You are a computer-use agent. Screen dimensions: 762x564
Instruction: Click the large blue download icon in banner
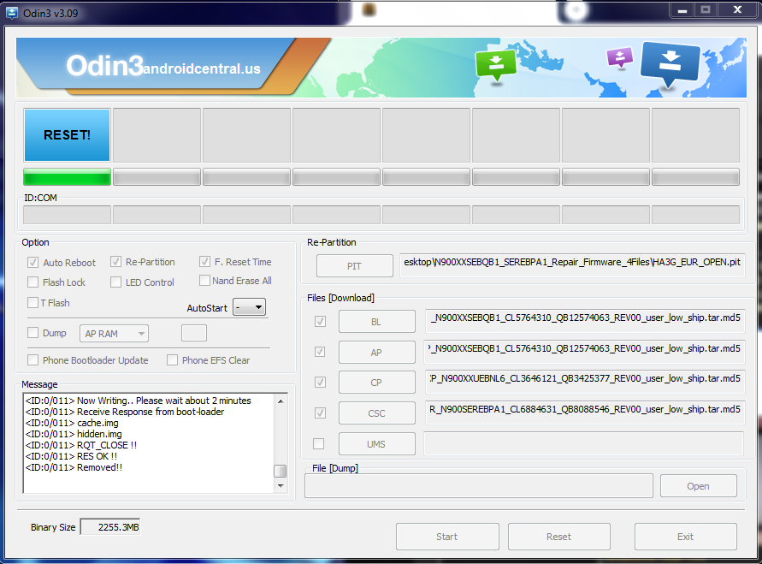(670, 63)
